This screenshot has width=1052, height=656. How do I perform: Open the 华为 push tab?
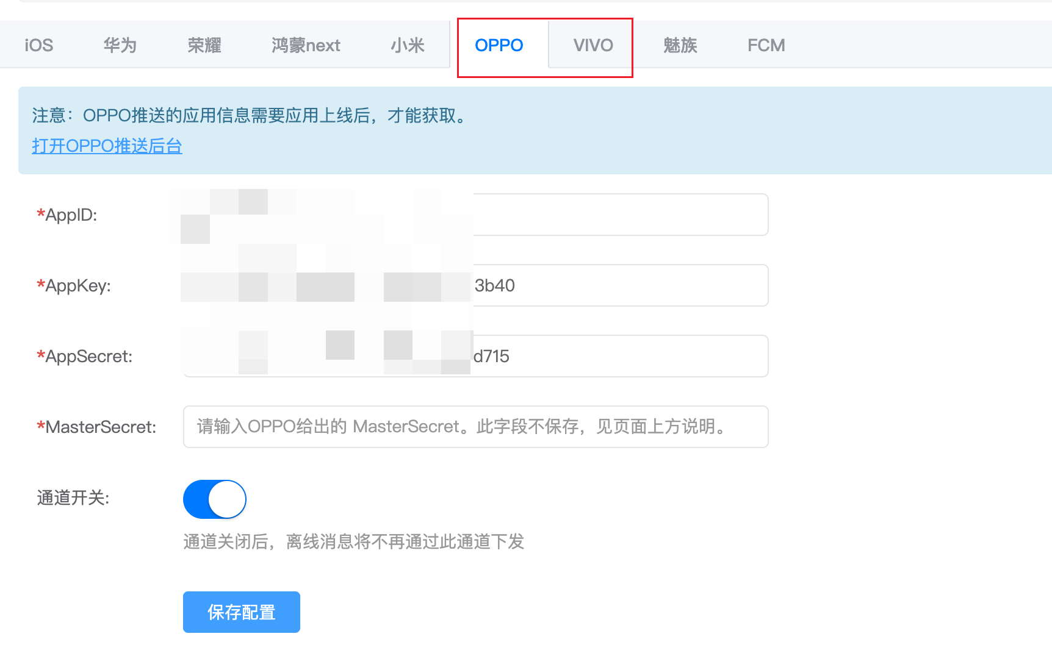[x=120, y=45]
